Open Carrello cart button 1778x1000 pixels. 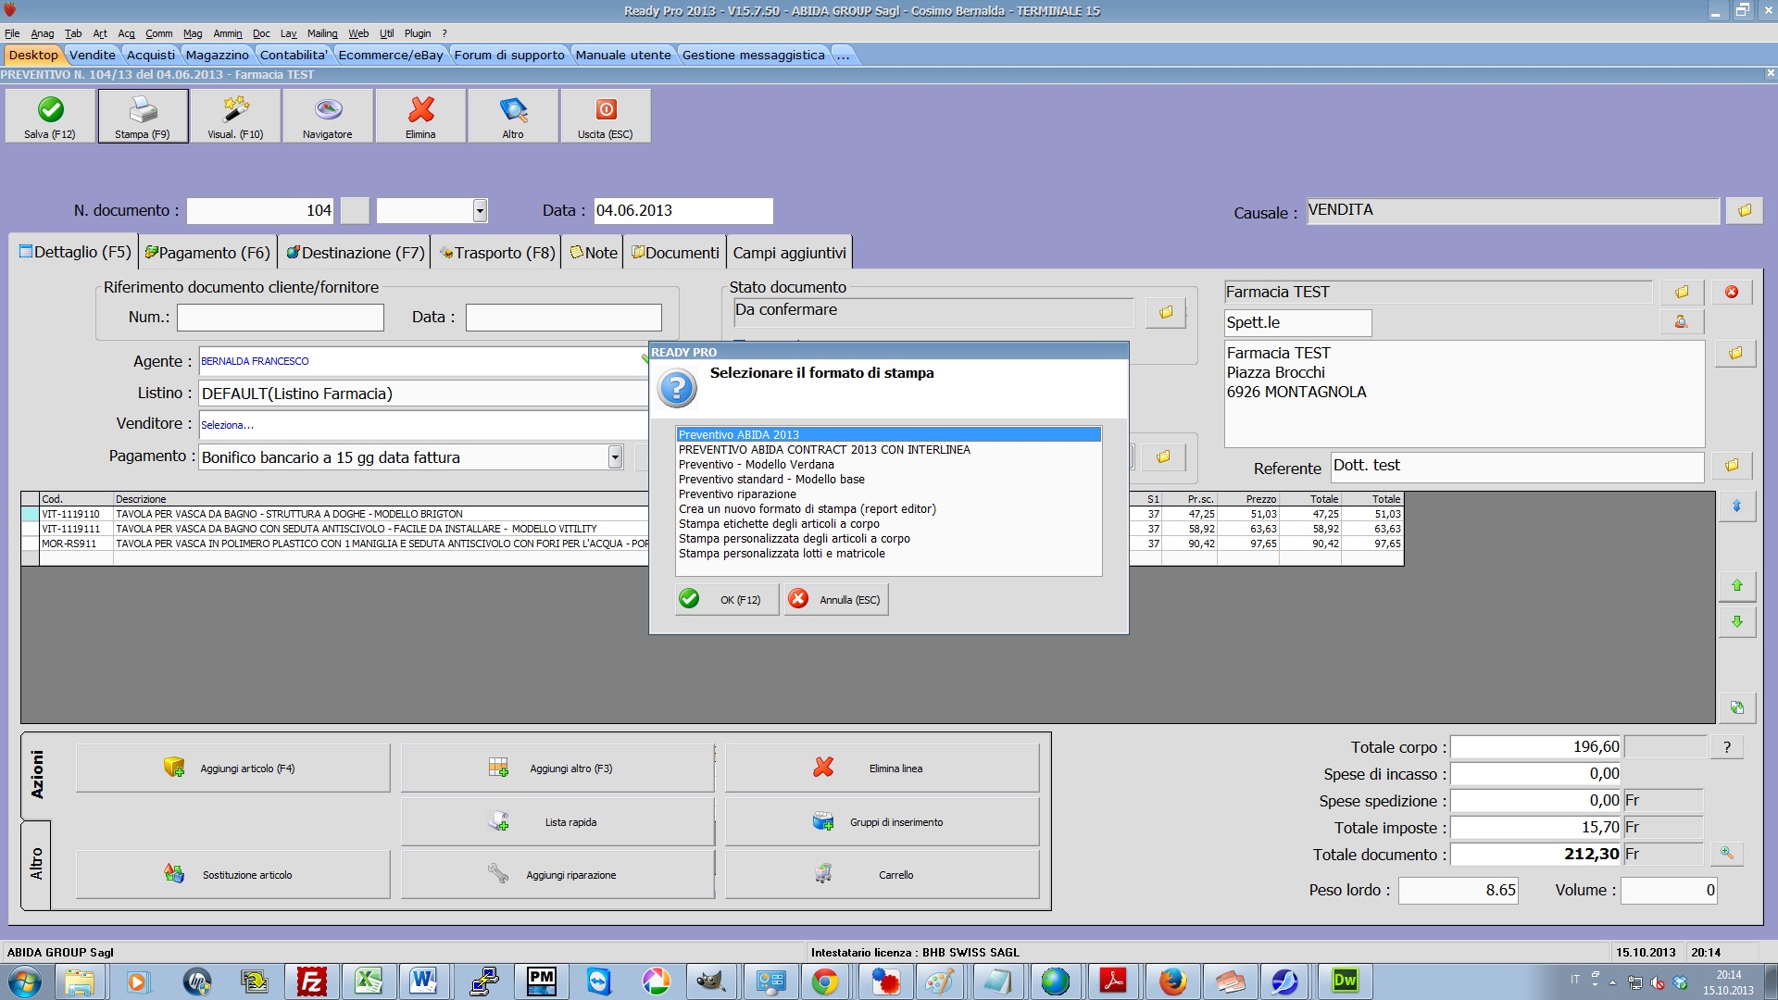(882, 875)
